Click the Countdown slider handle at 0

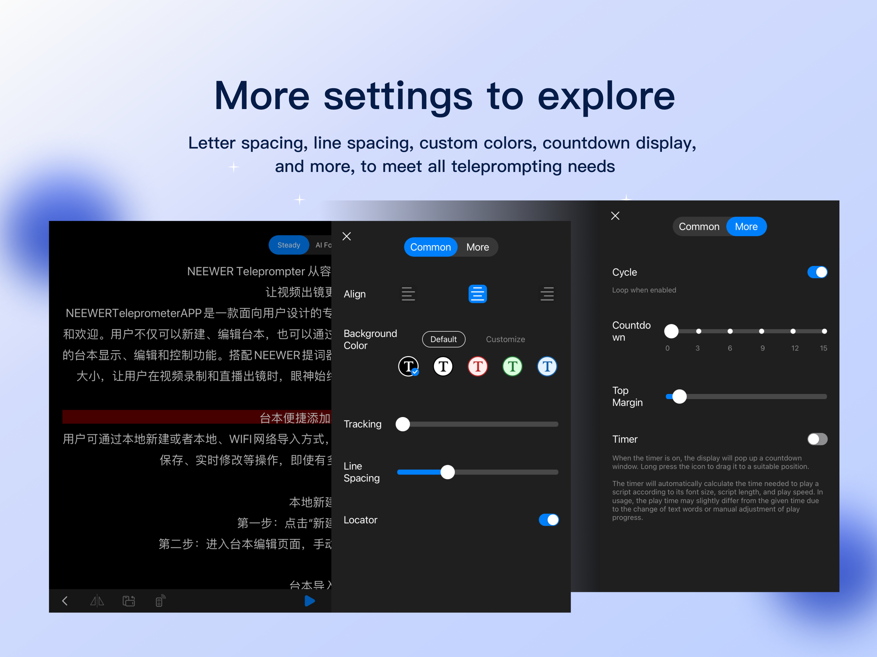click(671, 331)
